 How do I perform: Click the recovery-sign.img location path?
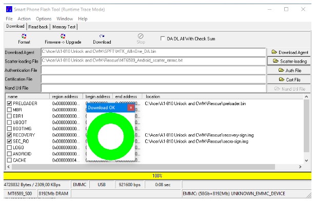[x=199, y=135]
